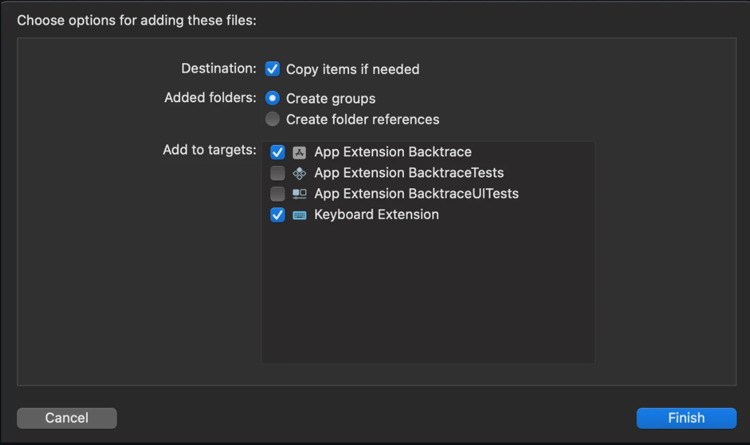The height and width of the screenshot is (445, 750).
Task: Click the App Extension BacktraceUITests icon
Action: [298, 194]
